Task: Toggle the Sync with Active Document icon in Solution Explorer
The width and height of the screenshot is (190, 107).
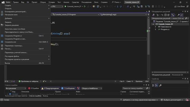Action: coord(162,15)
